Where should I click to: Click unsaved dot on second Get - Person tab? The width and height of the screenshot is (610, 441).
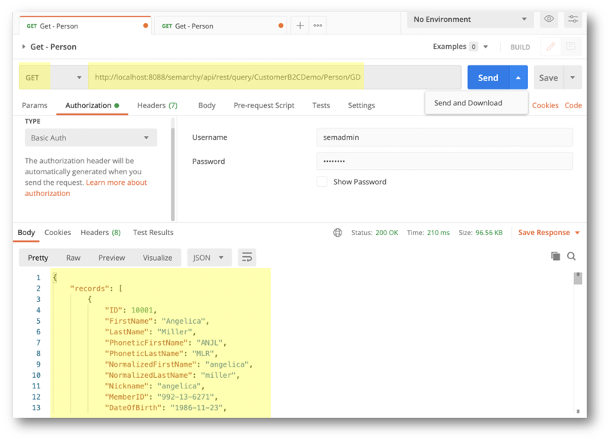(x=281, y=26)
